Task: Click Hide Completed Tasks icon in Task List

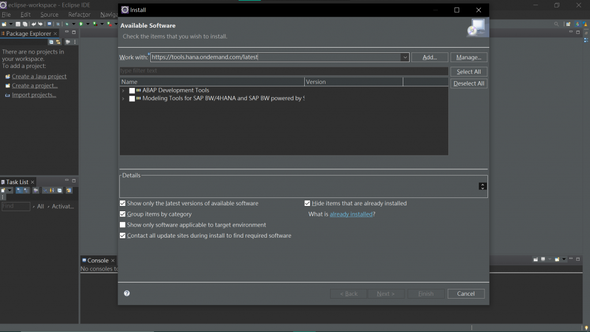Action: (45, 190)
